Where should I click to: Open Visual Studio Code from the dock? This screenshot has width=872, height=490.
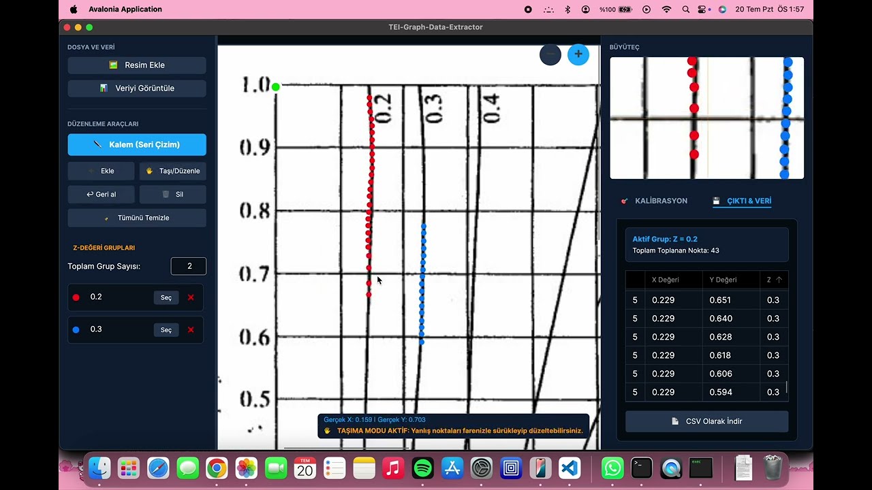tap(570, 468)
